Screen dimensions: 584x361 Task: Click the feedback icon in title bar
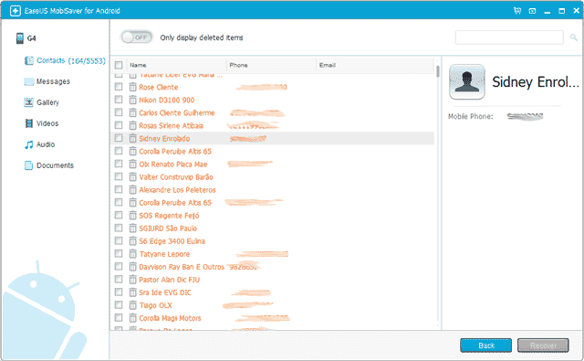click(532, 11)
